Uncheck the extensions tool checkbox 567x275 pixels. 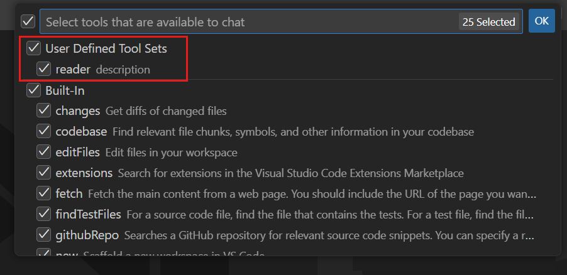pyautogui.click(x=43, y=173)
